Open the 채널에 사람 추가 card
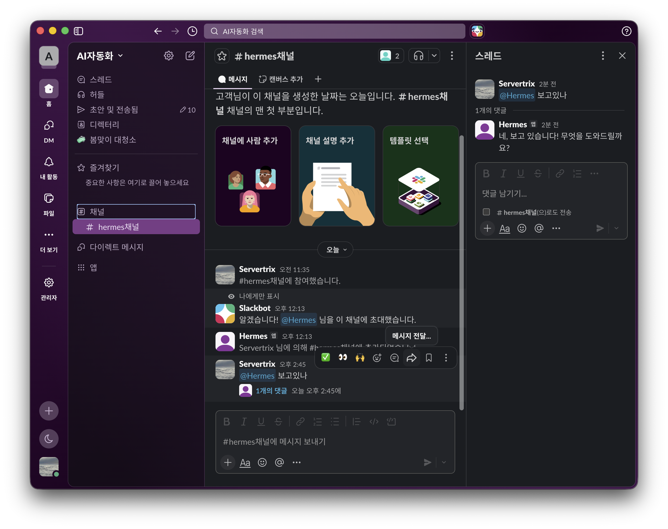Image resolution: width=668 pixels, height=529 pixels. [x=253, y=176]
